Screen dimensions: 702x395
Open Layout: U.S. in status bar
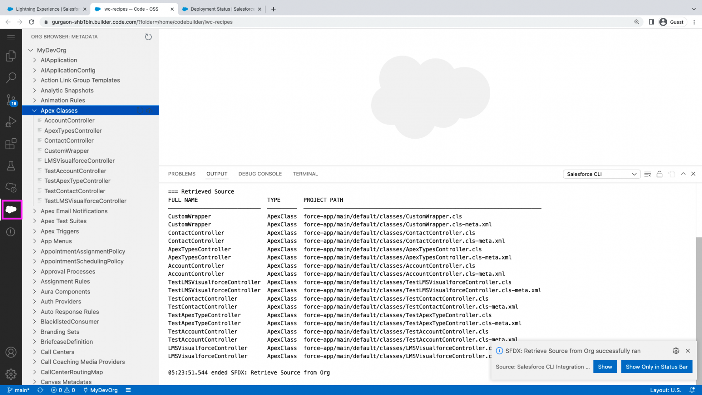(x=665, y=390)
